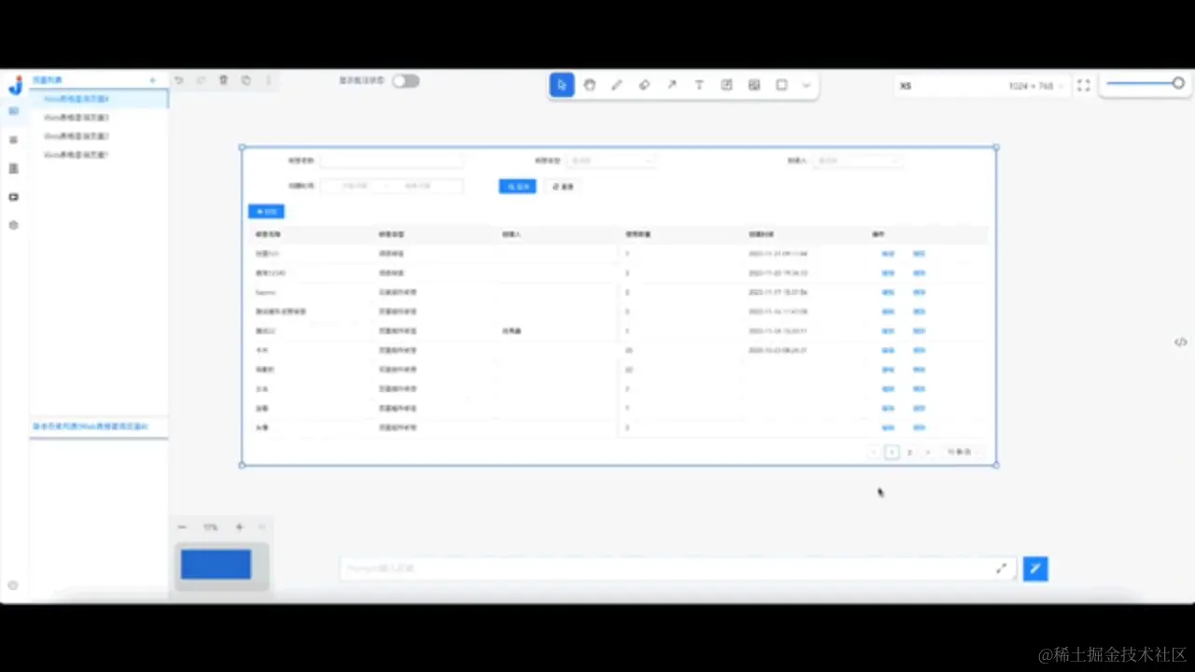
Task: Click the date range picker in canvas form
Action: [x=392, y=186]
